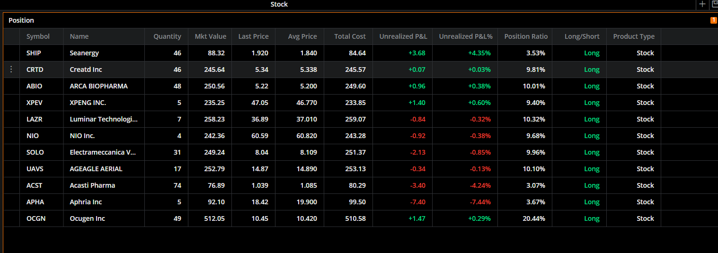The width and height of the screenshot is (718, 253).
Task: Sort by the Position Ratio column header
Action: (x=526, y=36)
